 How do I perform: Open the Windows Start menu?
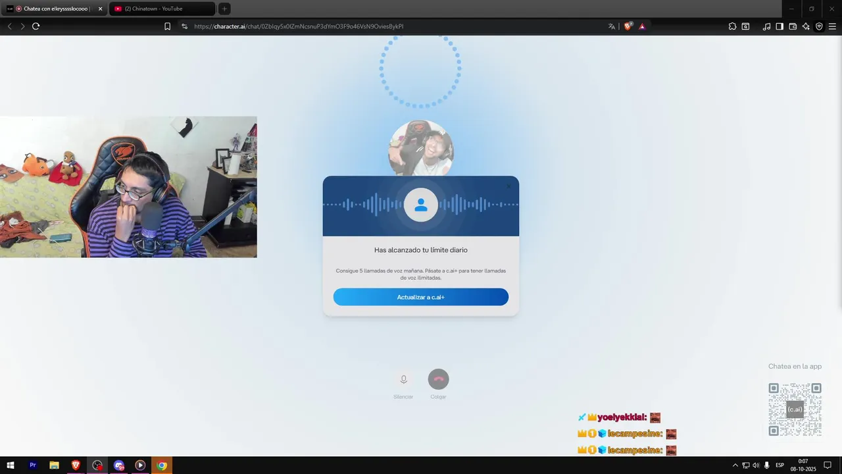11,465
